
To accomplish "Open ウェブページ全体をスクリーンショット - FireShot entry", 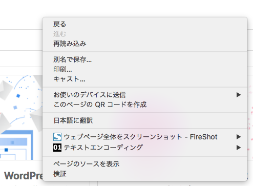I will click(x=145, y=137).
